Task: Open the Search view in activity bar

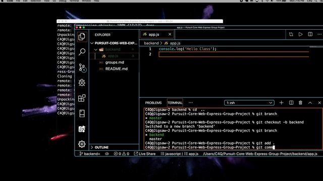Action: coord(82,52)
